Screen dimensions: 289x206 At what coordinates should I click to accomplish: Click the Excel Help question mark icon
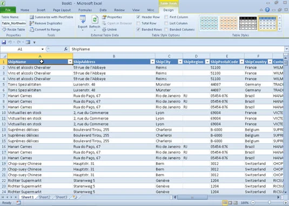tap(267, 10)
